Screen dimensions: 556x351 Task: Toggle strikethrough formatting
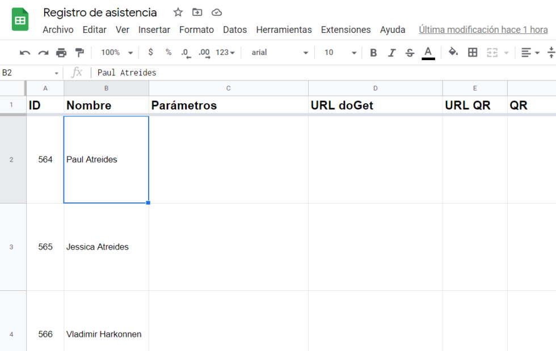pyautogui.click(x=410, y=52)
